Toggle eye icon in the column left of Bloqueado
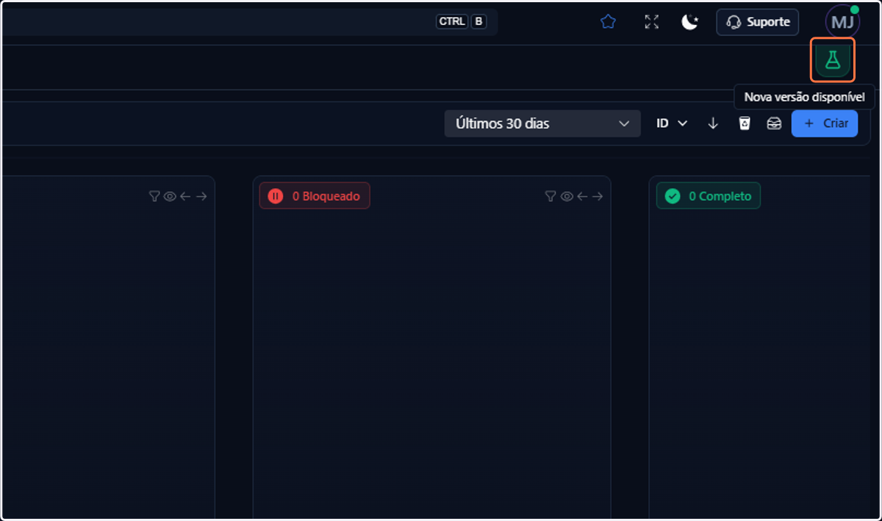Screen dimensions: 882x521 170,196
